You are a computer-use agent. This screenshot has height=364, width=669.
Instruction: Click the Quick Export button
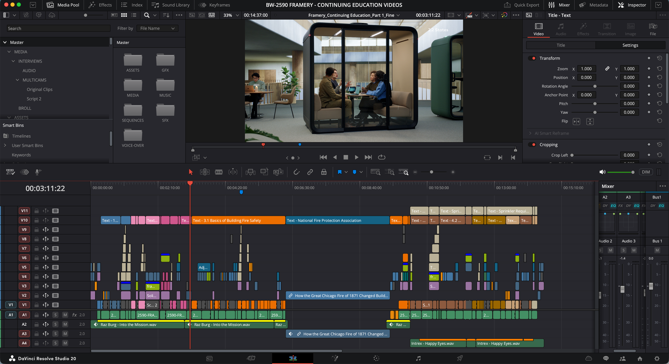click(x=522, y=5)
